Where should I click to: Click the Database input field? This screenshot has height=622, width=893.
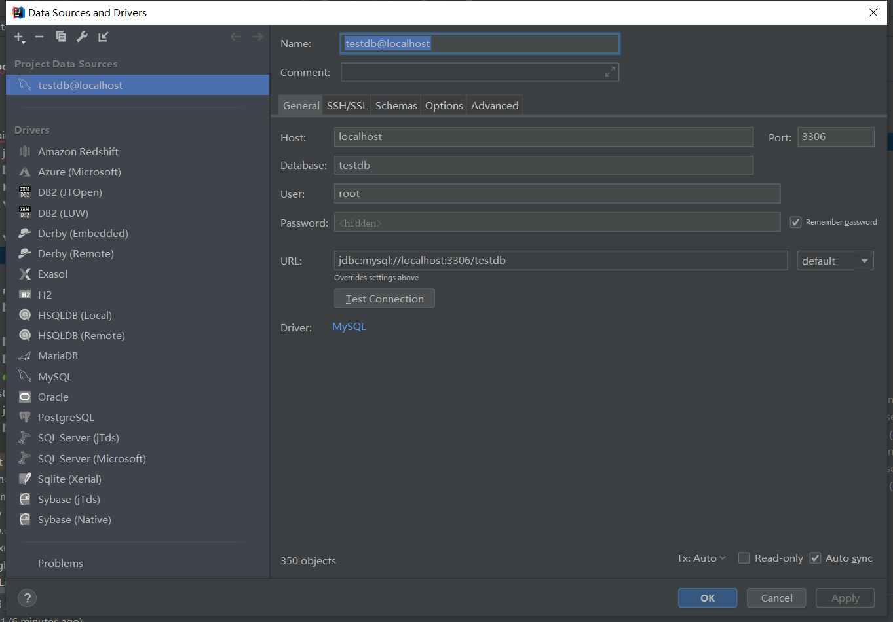click(x=544, y=165)
